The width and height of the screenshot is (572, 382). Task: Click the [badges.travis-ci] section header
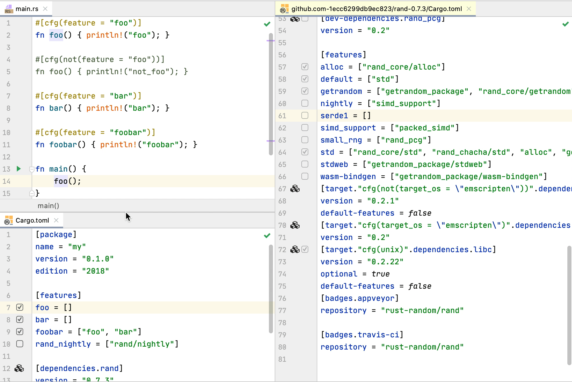point(362,335)
